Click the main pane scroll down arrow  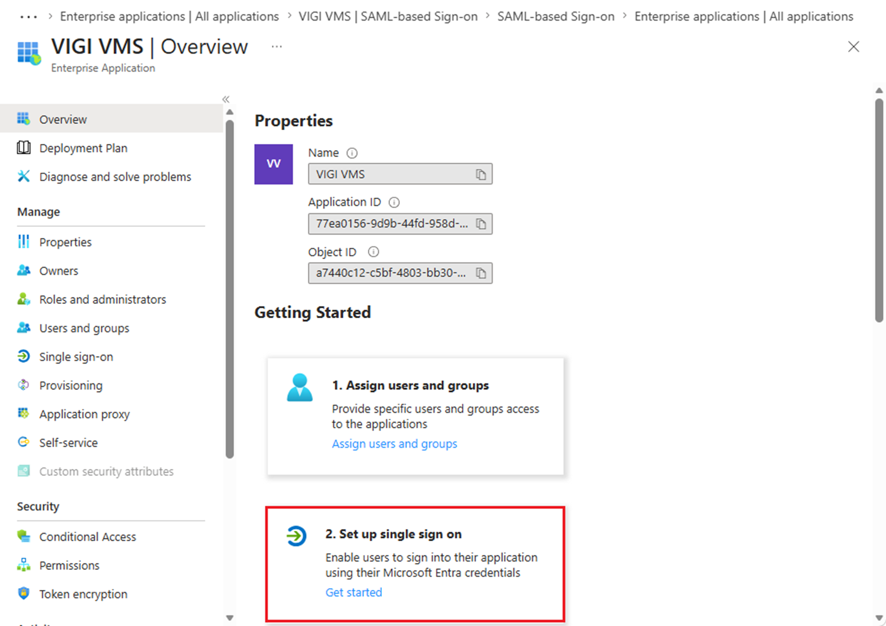879,618
